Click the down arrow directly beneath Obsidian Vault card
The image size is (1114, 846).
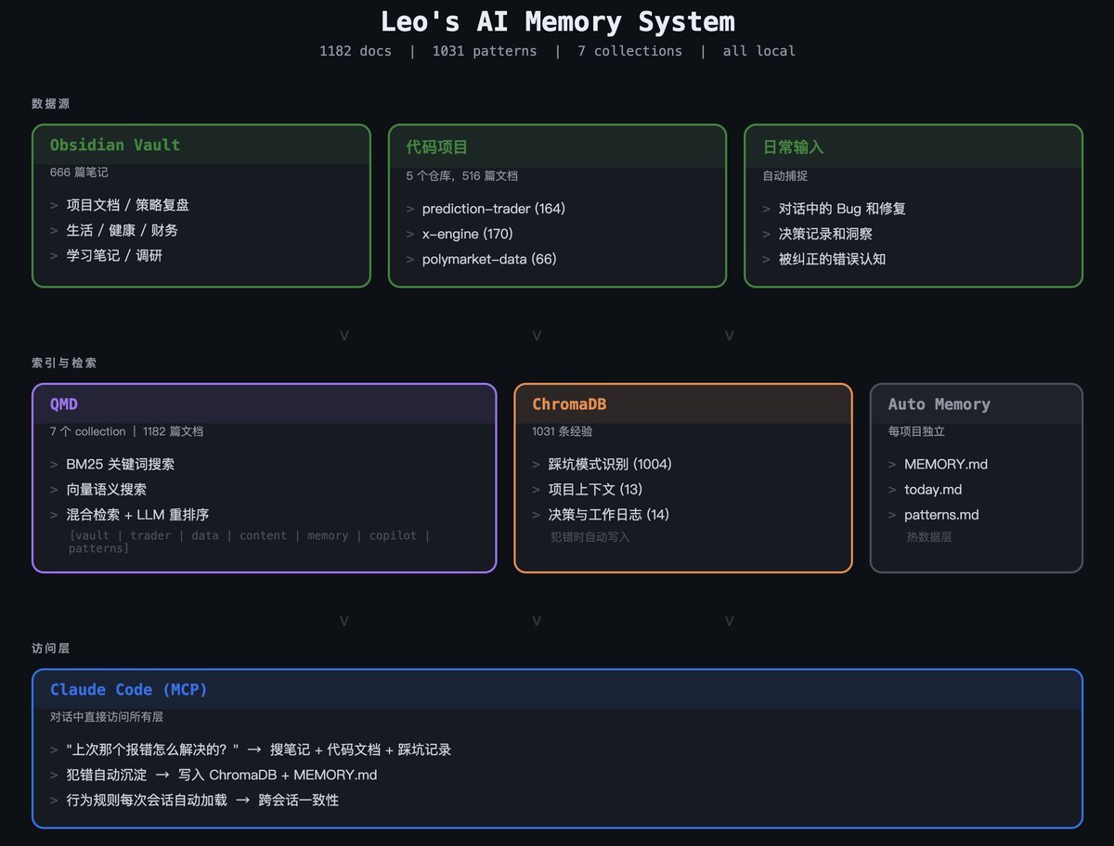point(344,336)
